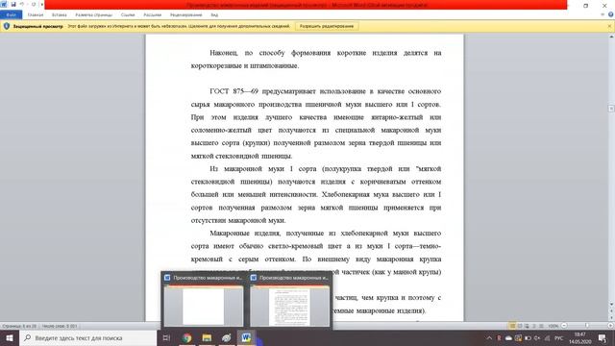Click the OneDrive cloud tray icon

[x=508, y=338]
